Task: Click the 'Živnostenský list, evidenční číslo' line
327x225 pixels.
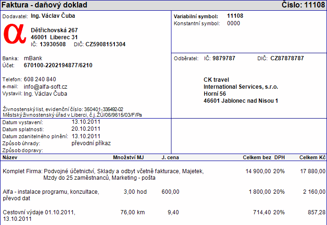Action: click(63, 109)
